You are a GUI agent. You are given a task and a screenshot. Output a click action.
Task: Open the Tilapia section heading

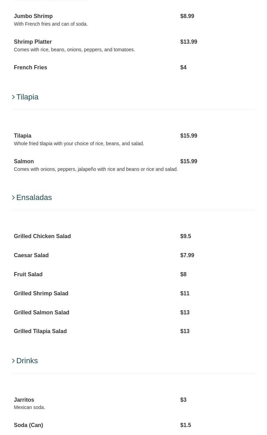tap(27, 97)
